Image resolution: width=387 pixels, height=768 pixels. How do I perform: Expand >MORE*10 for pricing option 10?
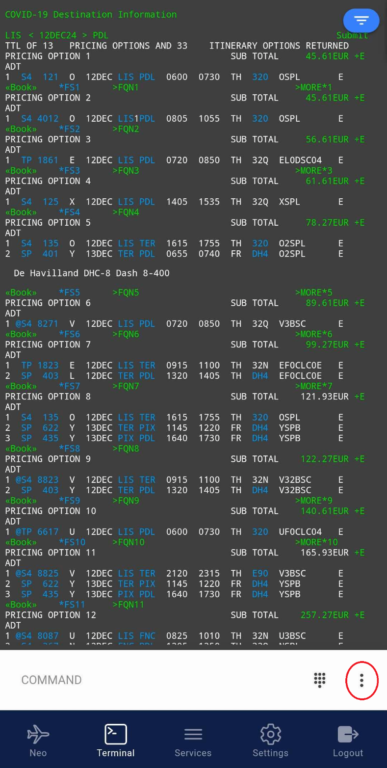pyautogui.click(x=316, y=542)
